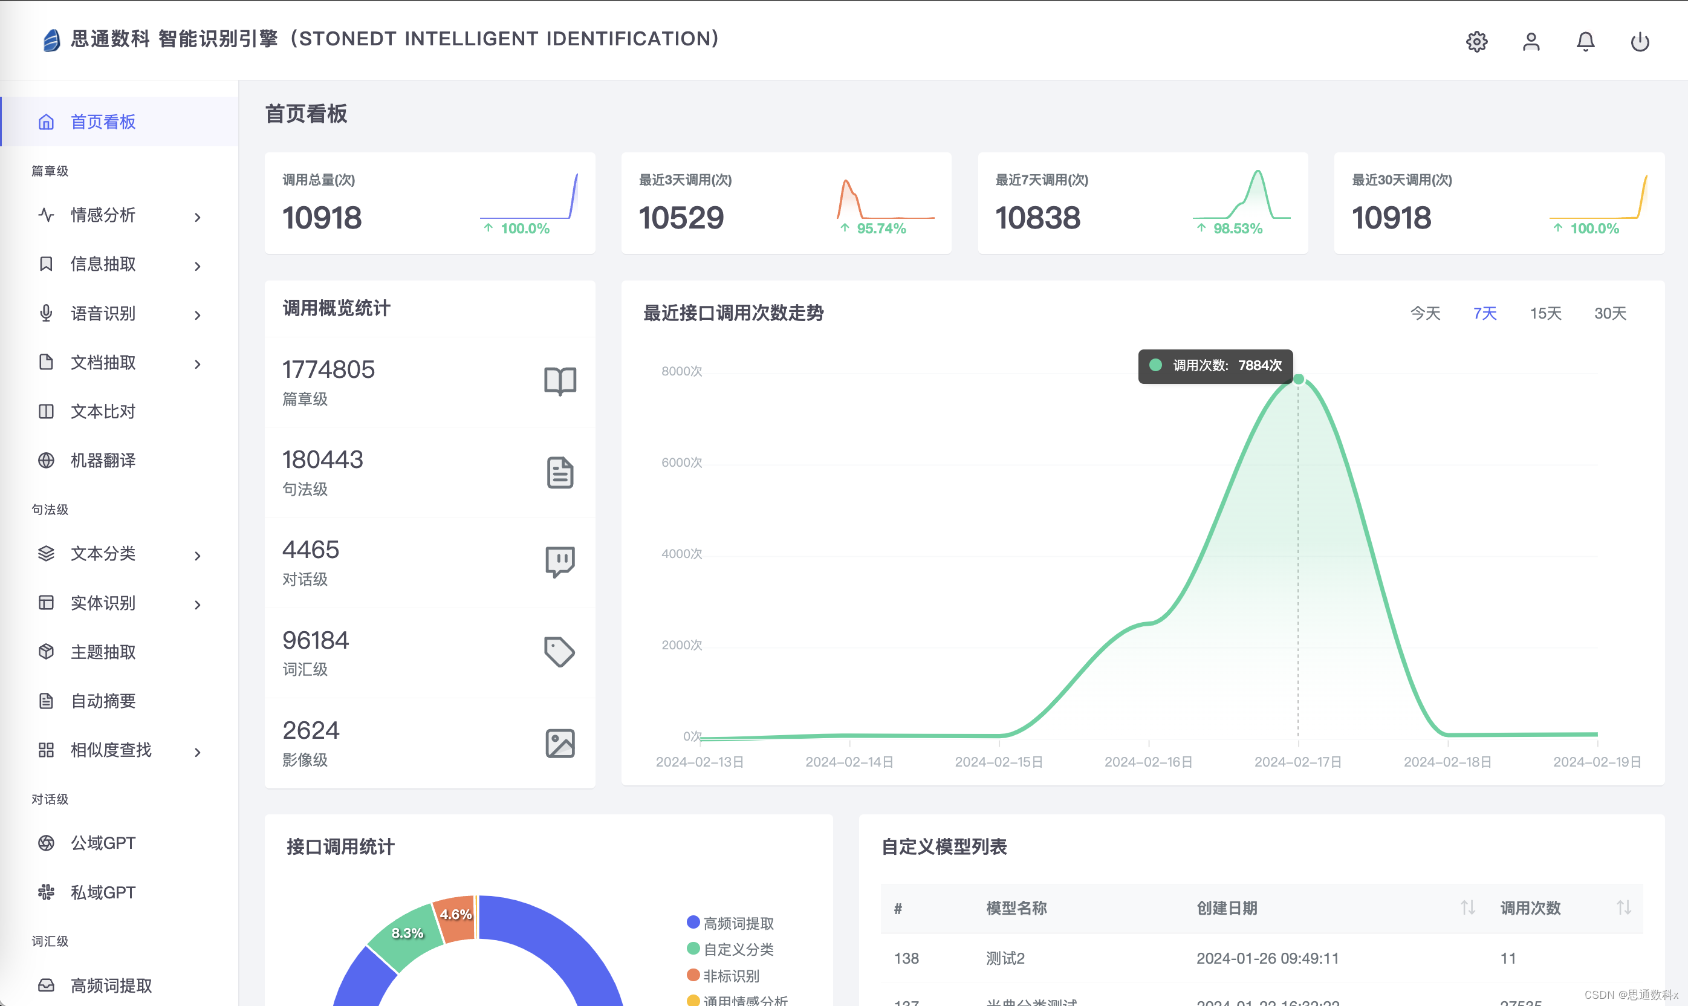This screenshot has height=1006, width=1688.
Task: Switch trend chart to 今天
Action: pyautogui.click(x=1425, y=313)
